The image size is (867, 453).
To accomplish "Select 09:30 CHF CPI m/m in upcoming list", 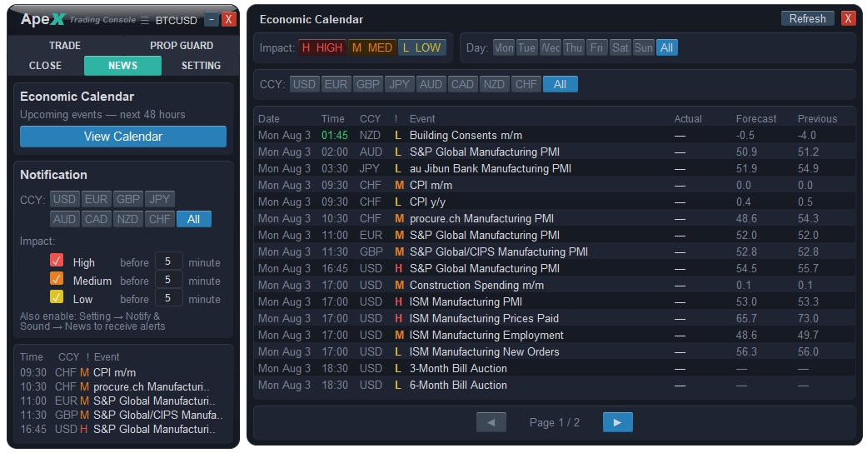I will tap(122, 372).
